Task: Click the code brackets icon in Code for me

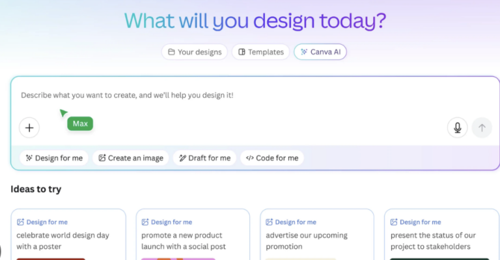Action: click(250, 158)
